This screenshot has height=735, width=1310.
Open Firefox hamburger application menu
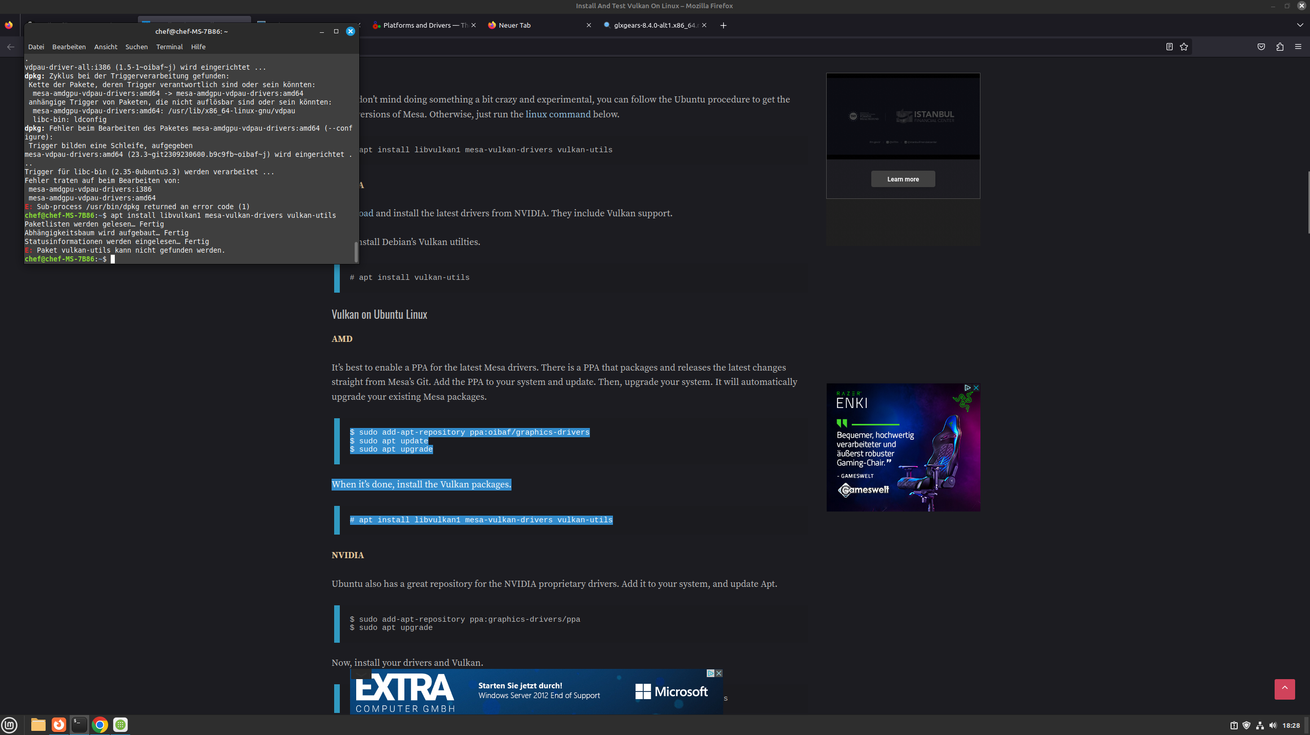[1298, 47]
